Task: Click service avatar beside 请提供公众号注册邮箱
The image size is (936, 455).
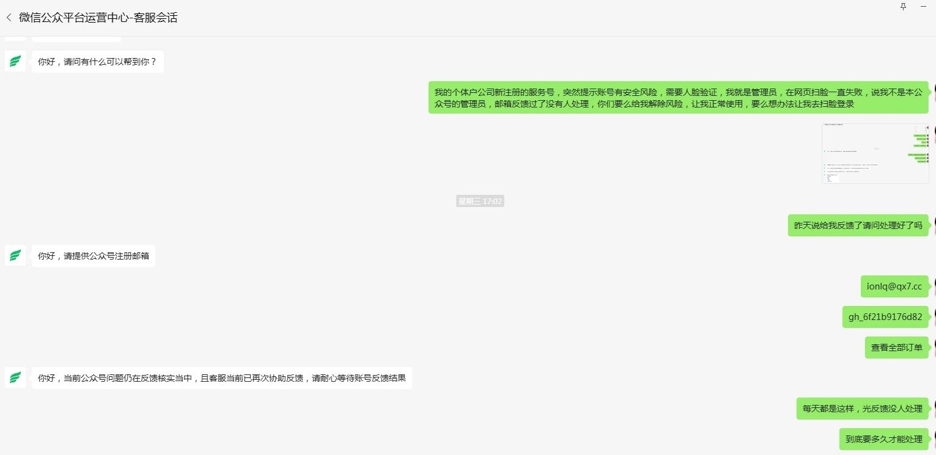Action: 15,255
